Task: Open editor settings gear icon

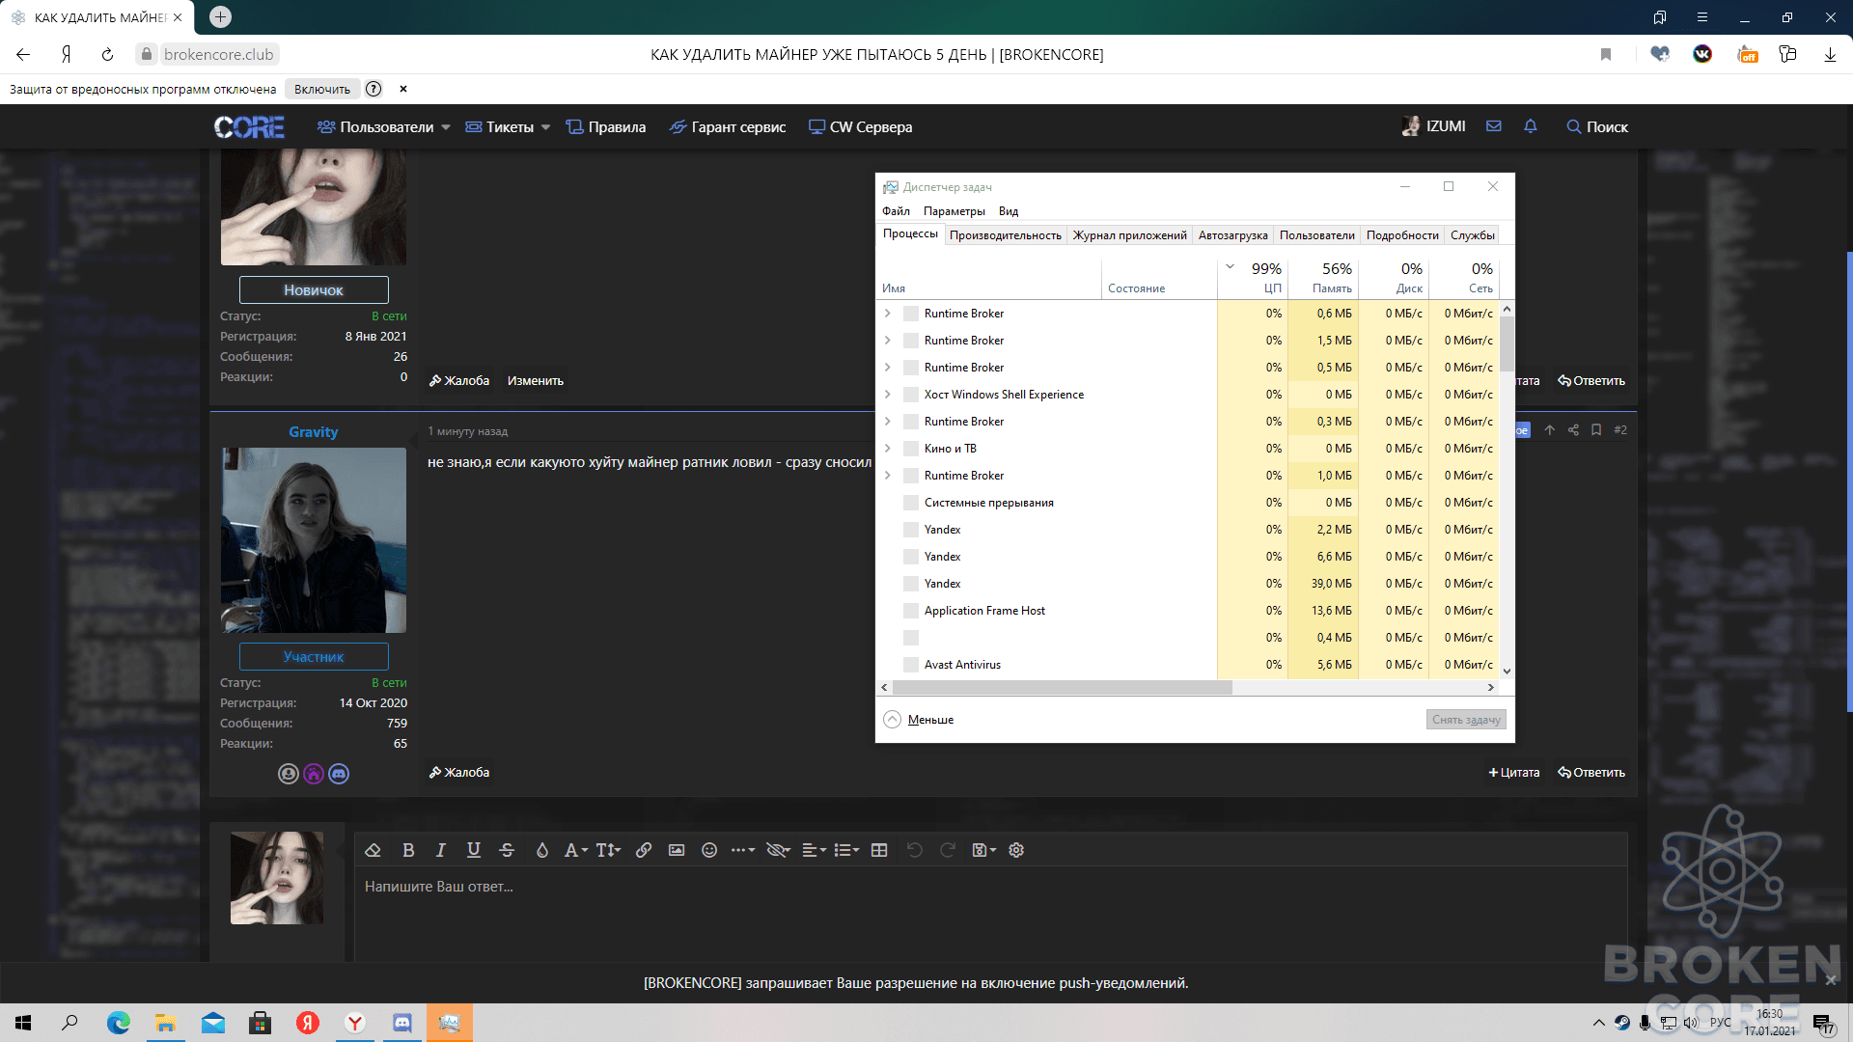Action: 1016,850
